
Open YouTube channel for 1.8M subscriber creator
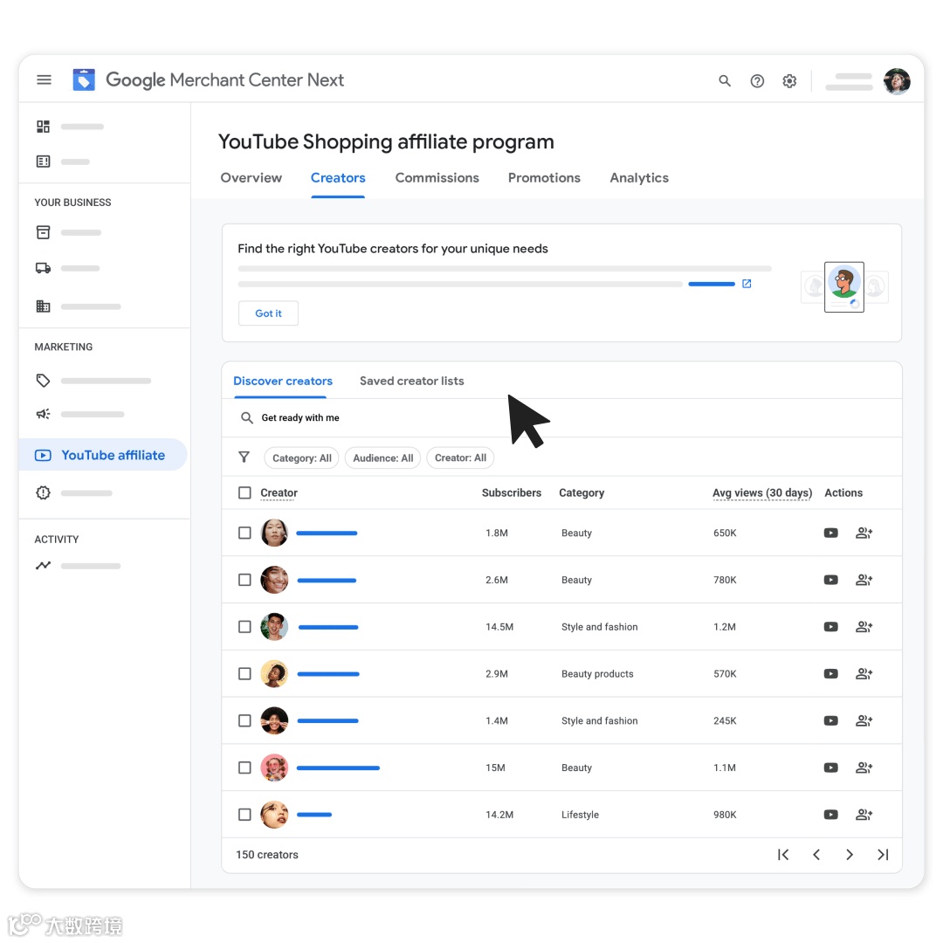tap(830, 533)
